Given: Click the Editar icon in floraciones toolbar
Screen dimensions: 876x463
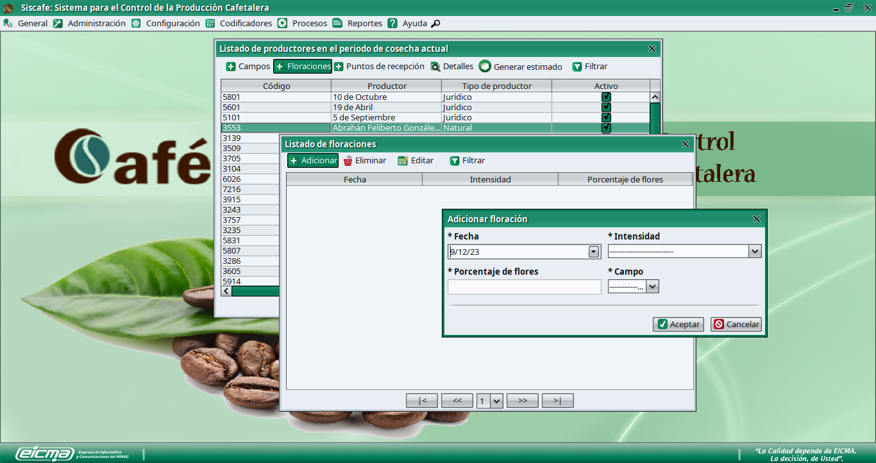Looking at the screenshot, I should coord(403,161).
